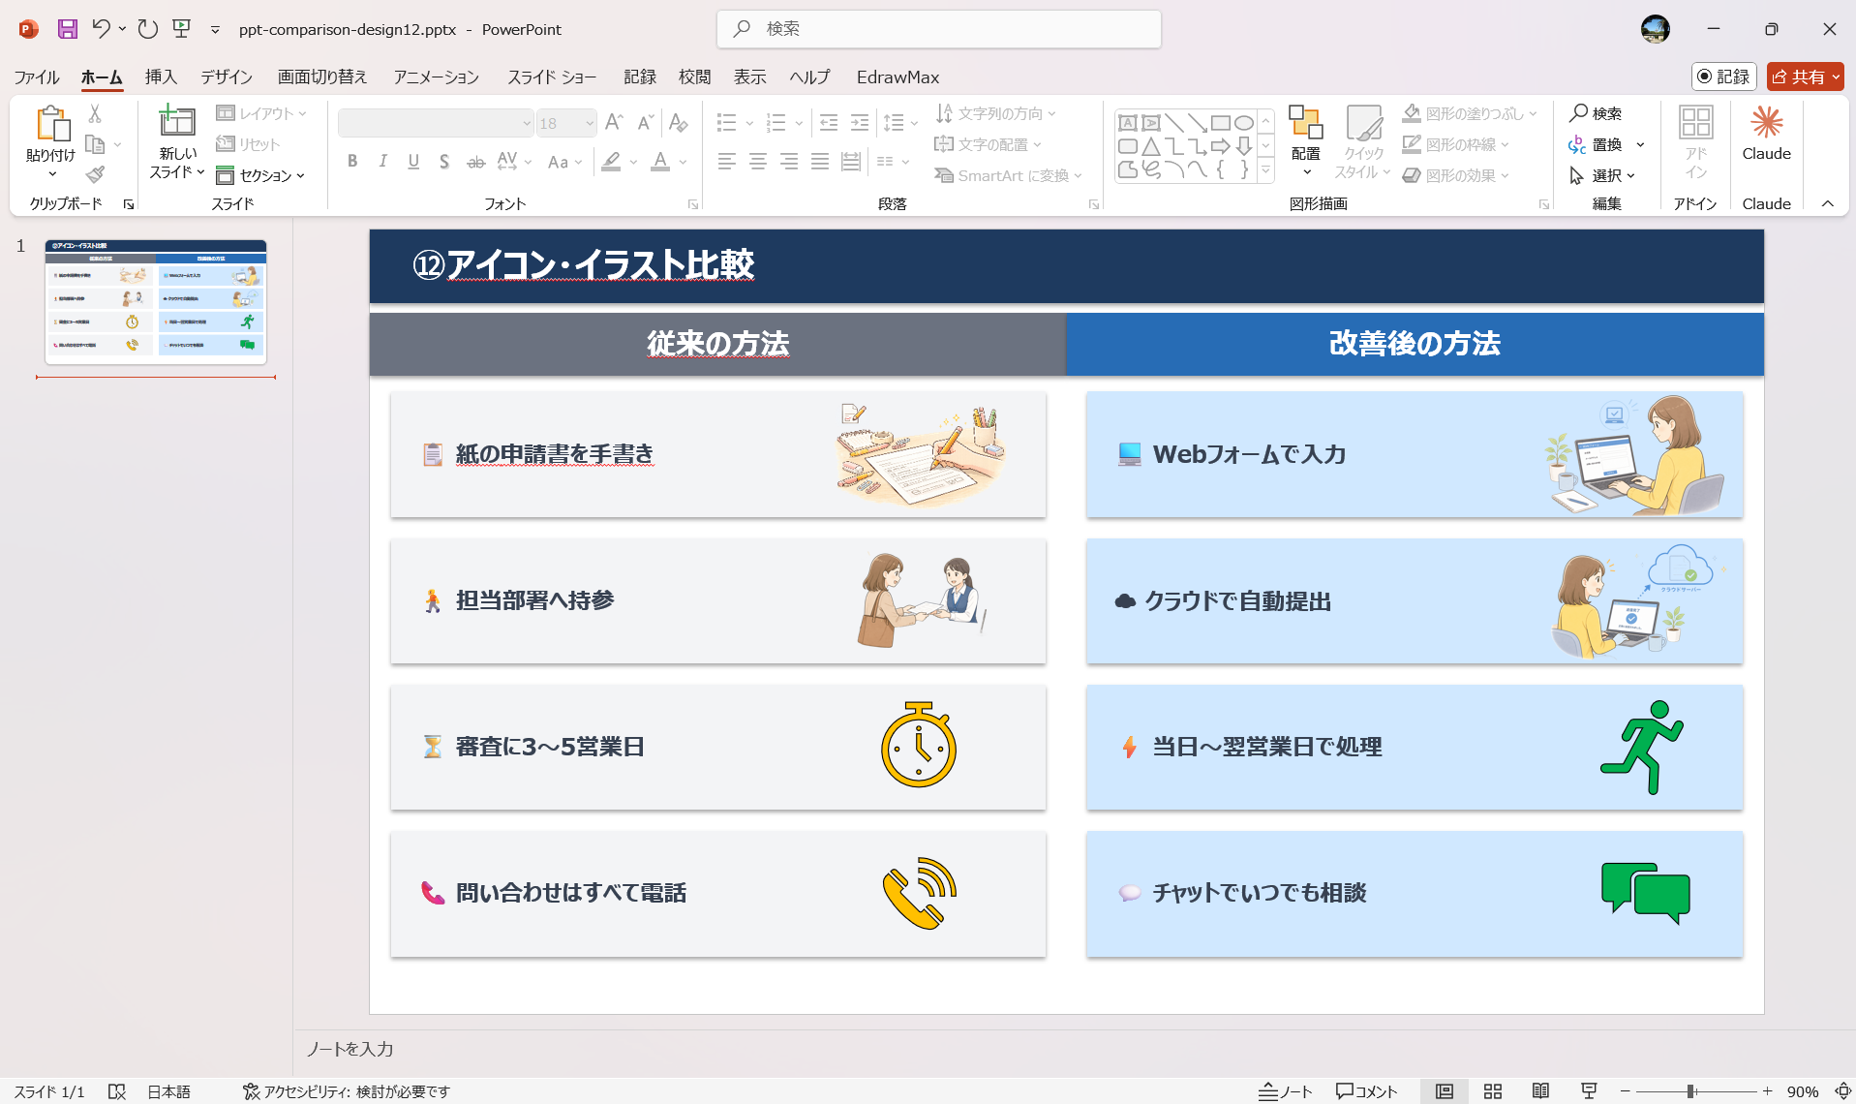Toggle Bold formatting

pyautogui.click(x=352, y=162)
